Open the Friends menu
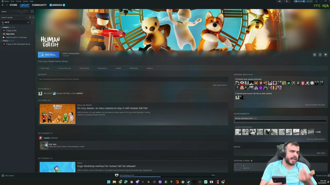 coord(19,1)
